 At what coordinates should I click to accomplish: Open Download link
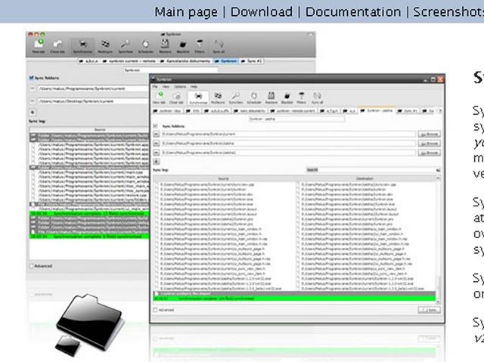(262, 12)
